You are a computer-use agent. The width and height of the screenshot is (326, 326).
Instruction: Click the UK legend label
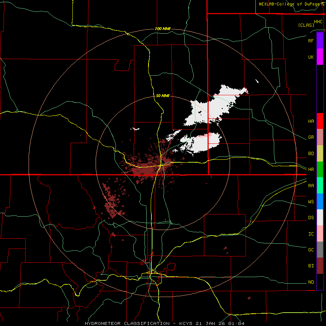[311, 57]
